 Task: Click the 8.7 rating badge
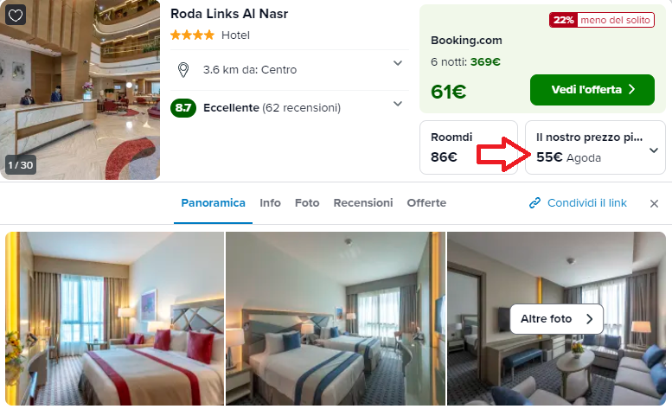tap(183, 108)
